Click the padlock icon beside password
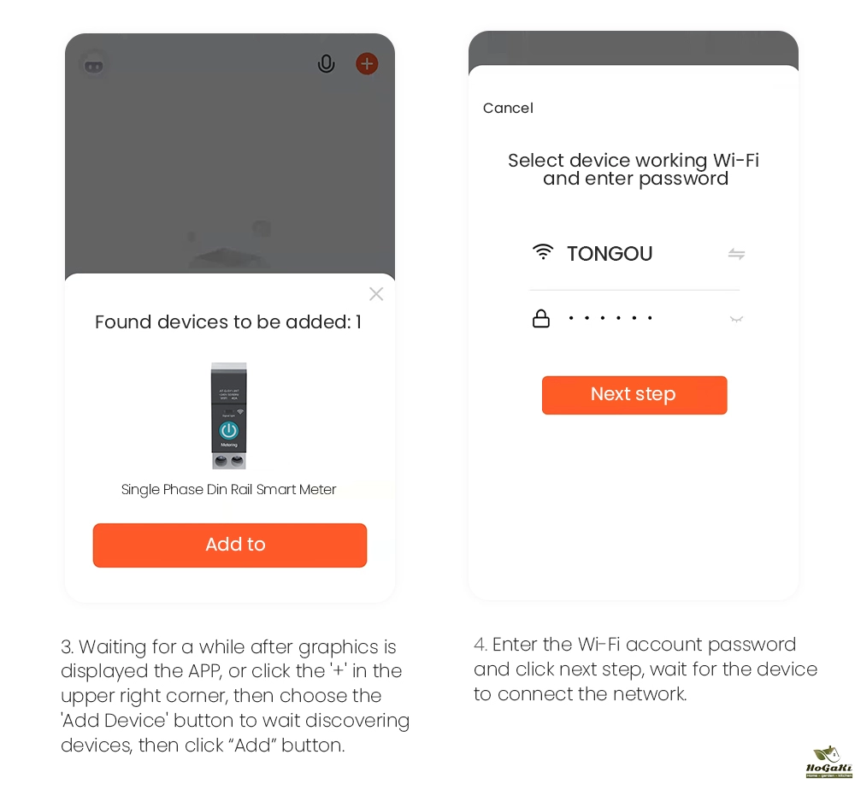This screenshot has height=790, width=855. tap(541, 319)
